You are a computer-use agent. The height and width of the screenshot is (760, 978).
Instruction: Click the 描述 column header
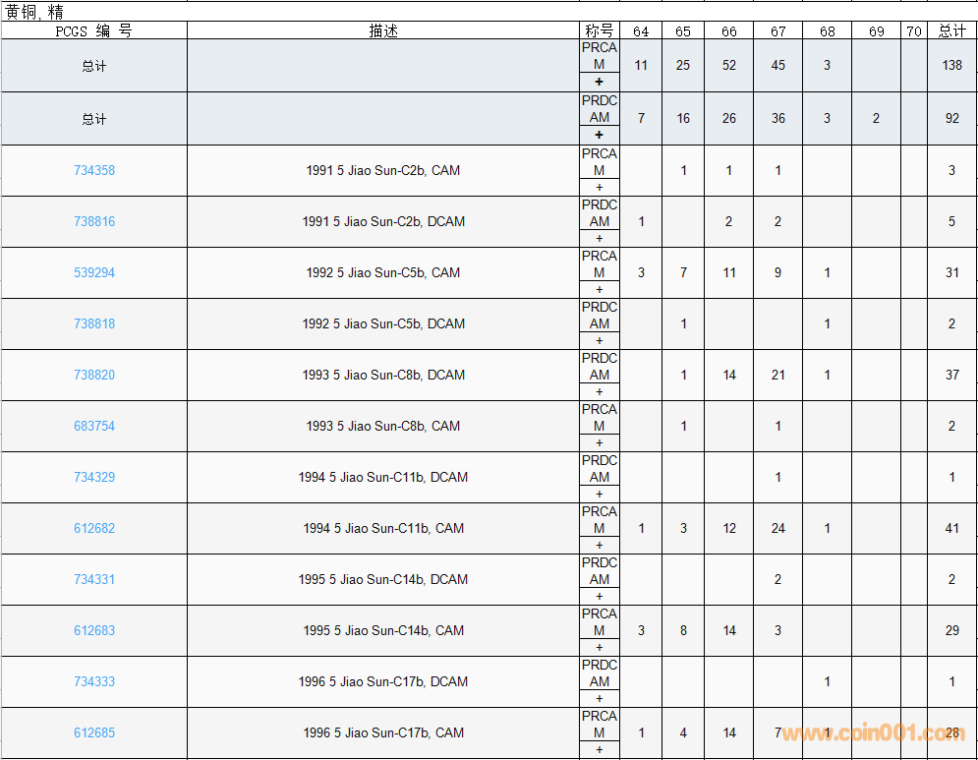[x=383, y=30]
